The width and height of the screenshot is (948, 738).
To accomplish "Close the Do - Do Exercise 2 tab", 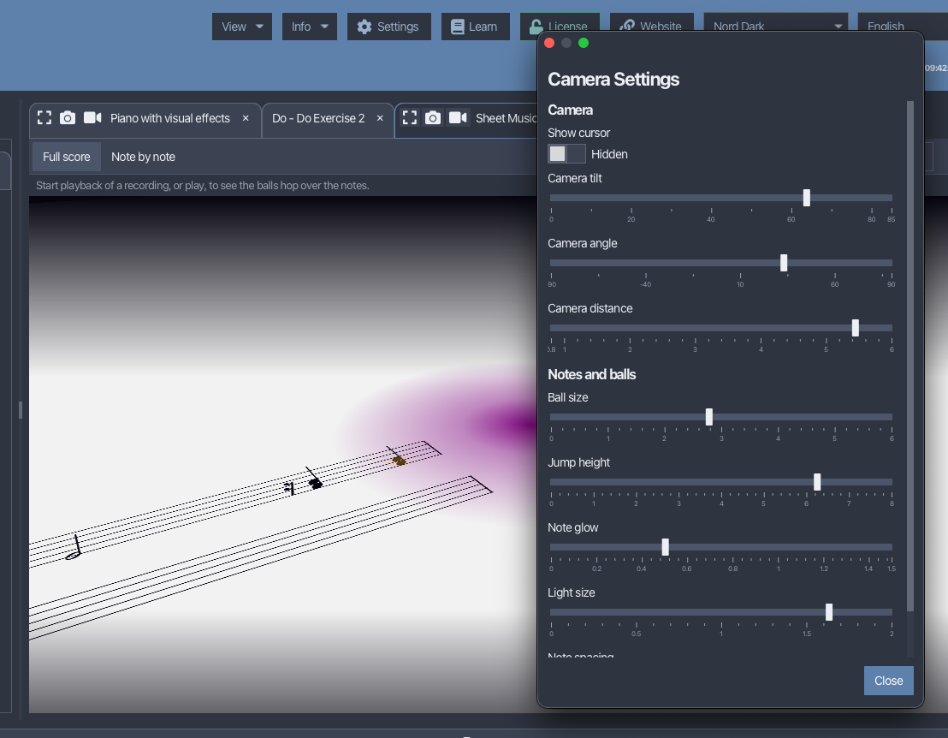I will point(380,118).
